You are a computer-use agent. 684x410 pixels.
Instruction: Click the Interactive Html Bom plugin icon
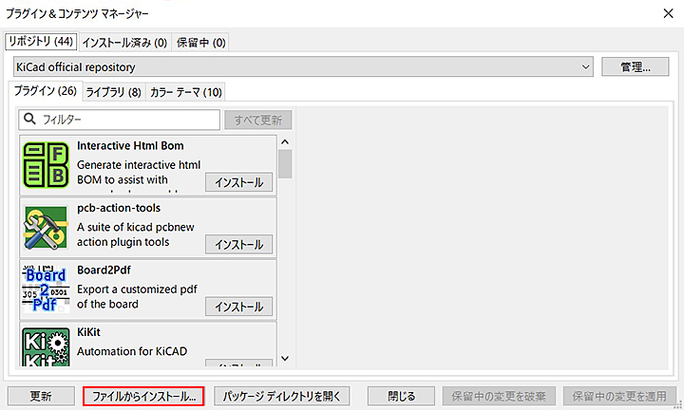point(46,165)
